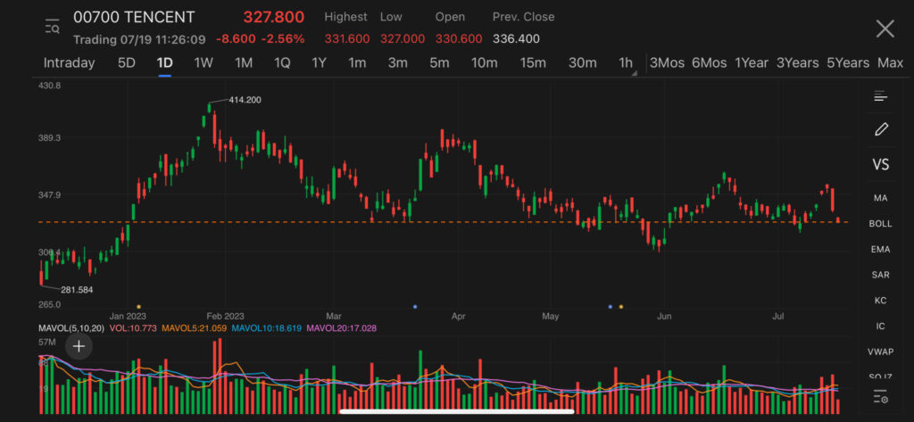Toggle the SAR indicator
Viewport: 914px width, 422px height.
[881, 275]
